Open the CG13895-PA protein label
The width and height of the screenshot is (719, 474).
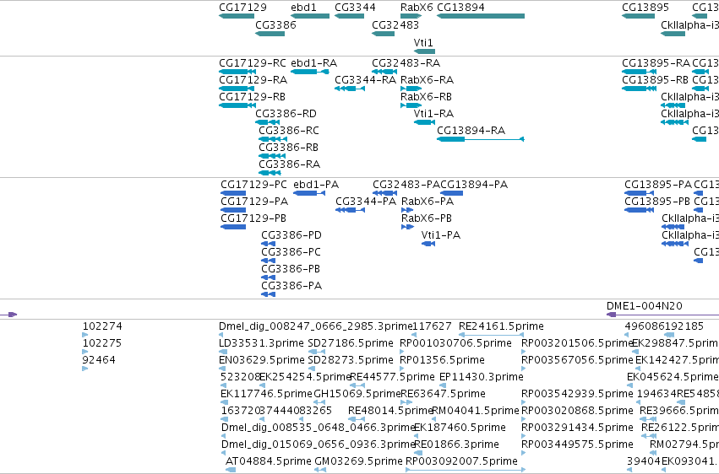point(658,185)
